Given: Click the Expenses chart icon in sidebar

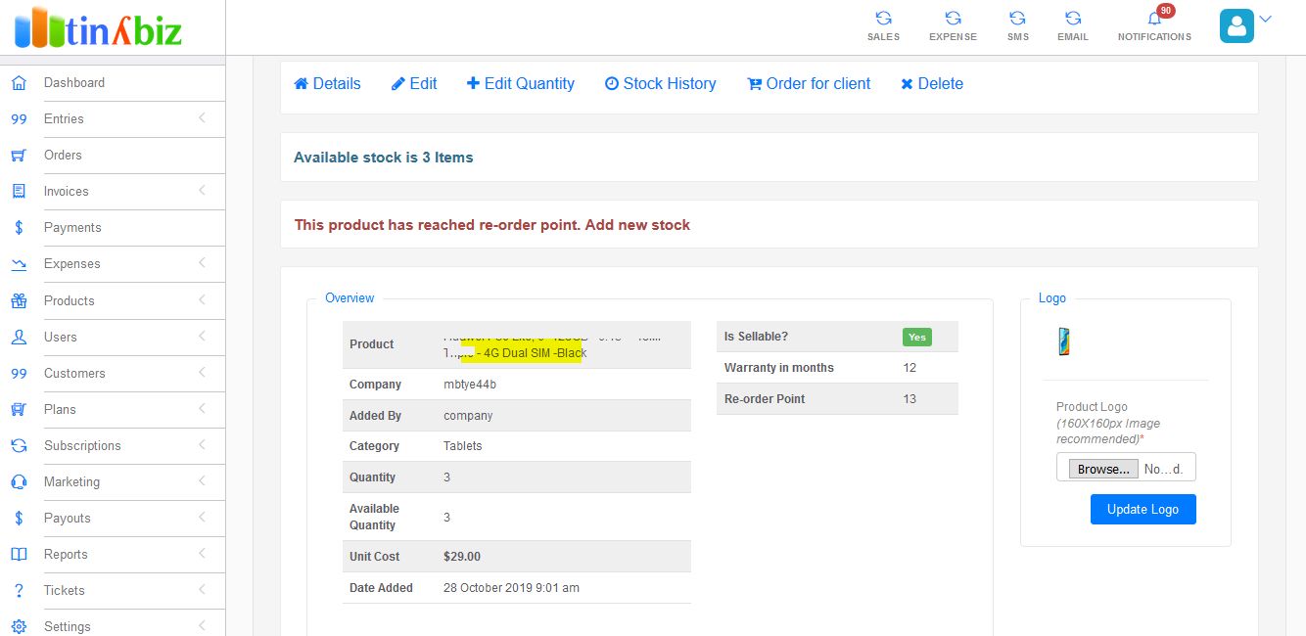Looking at the screenshot, I should coord(19,264).
